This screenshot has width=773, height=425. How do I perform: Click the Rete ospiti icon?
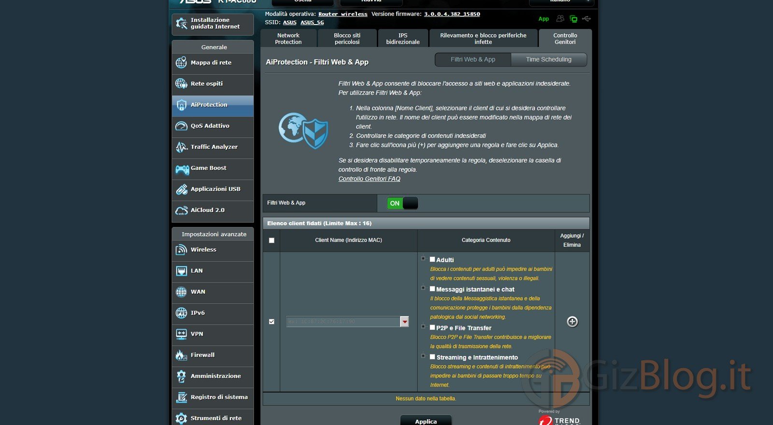[x=181, y=84]
